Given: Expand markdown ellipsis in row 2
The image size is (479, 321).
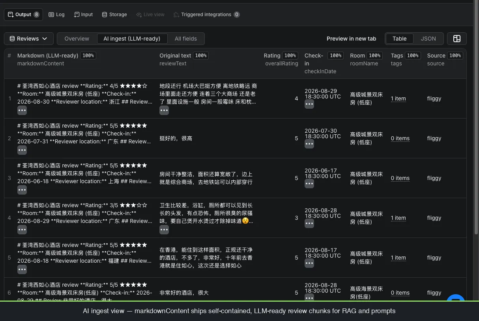Looking at the screenshot, I should [22, 150].
